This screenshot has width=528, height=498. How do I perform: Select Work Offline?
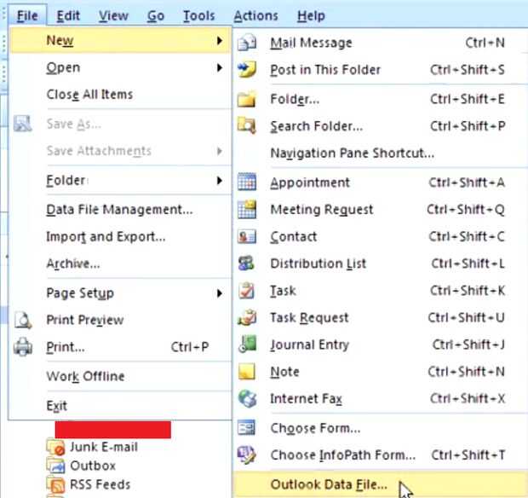[x=121, y=376]
